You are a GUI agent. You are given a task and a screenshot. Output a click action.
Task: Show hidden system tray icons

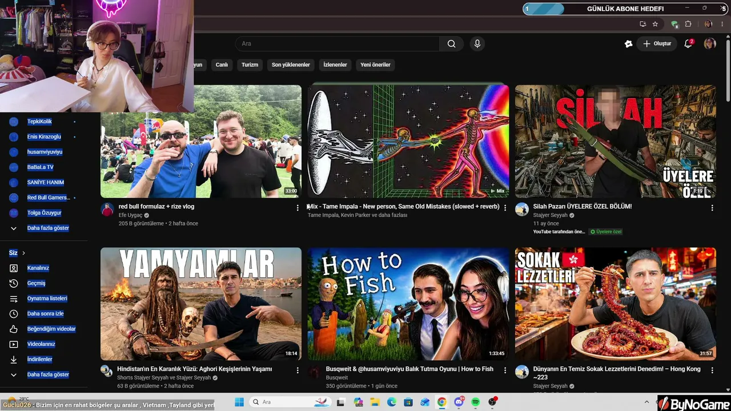tap(646, 402)
